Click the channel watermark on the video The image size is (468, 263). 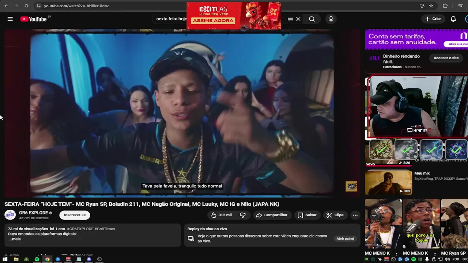click(x=351, y=186)
